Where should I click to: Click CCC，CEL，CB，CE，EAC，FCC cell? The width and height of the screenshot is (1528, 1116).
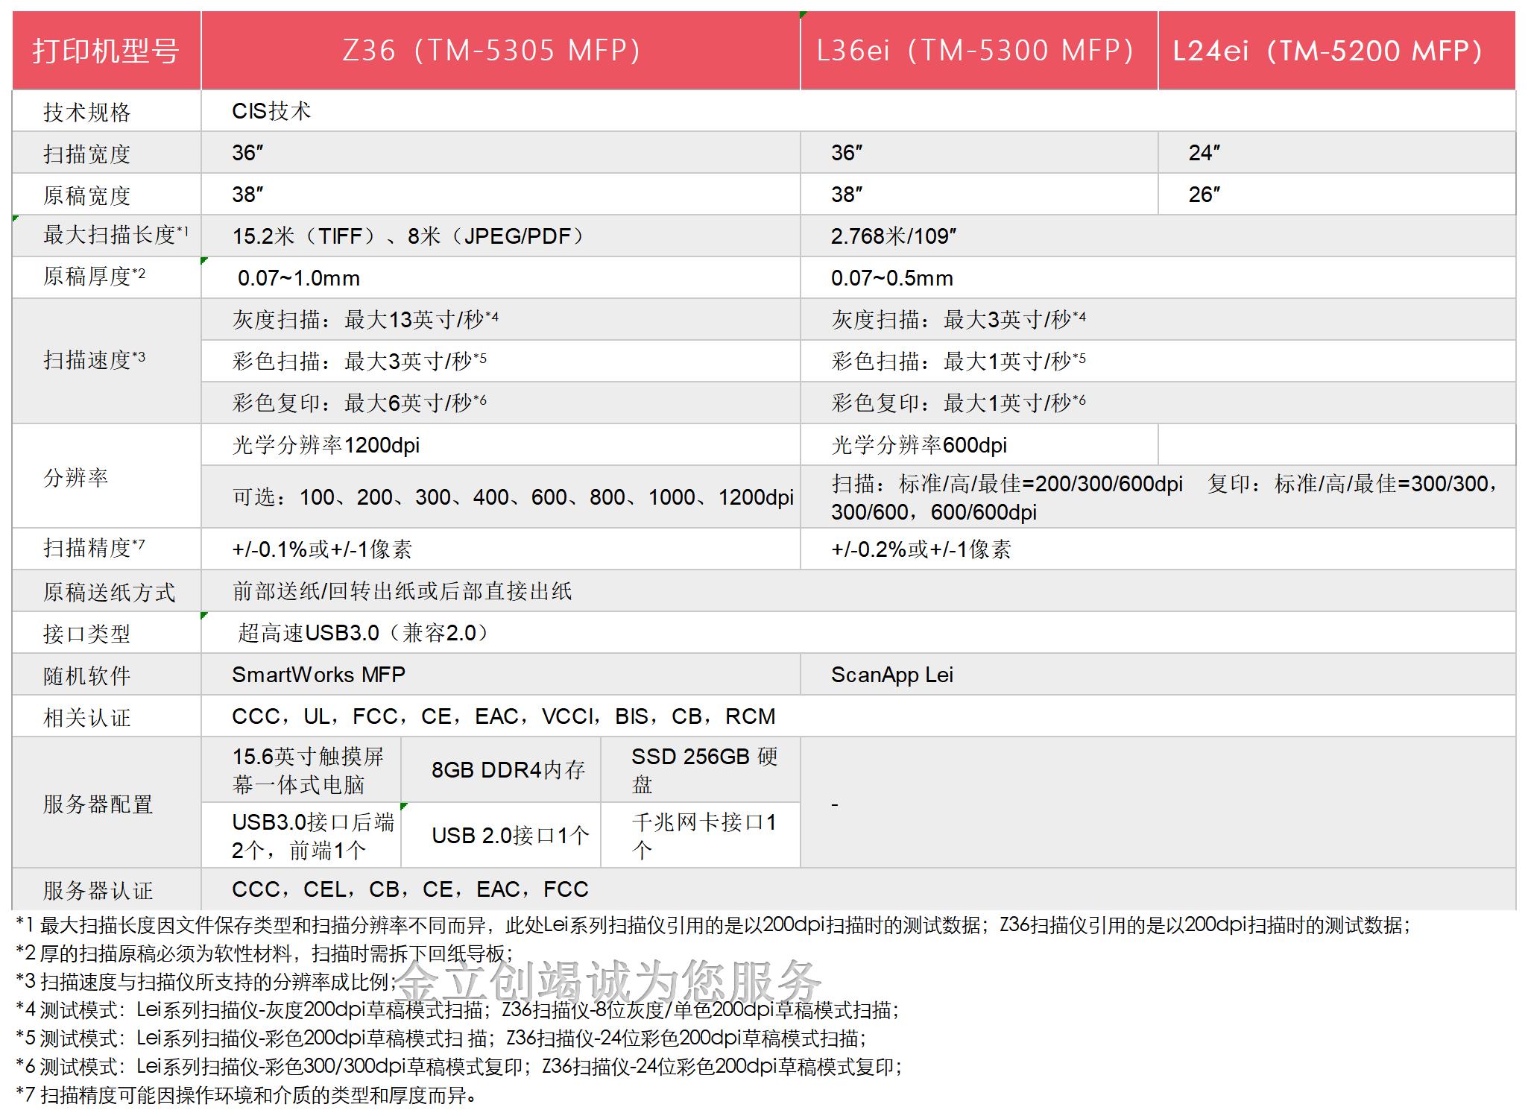[x=859, y=889]
